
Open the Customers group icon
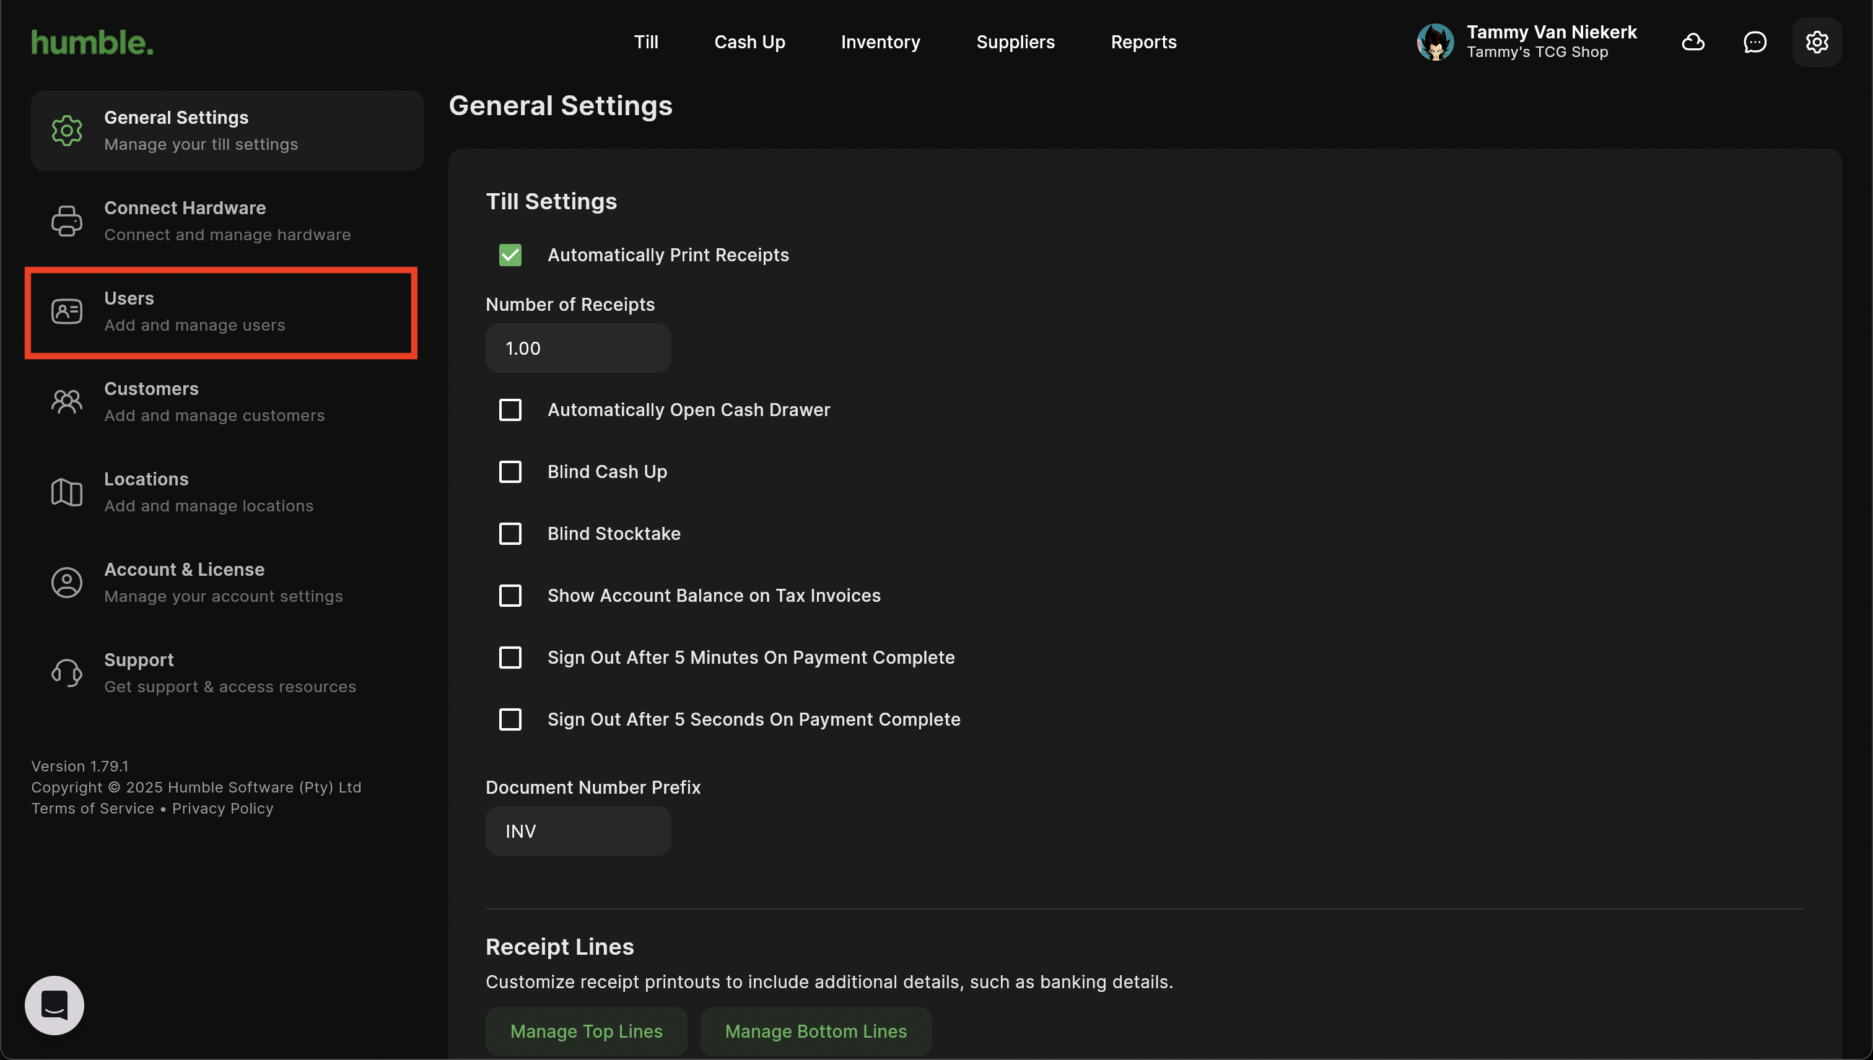coord(66,402)
